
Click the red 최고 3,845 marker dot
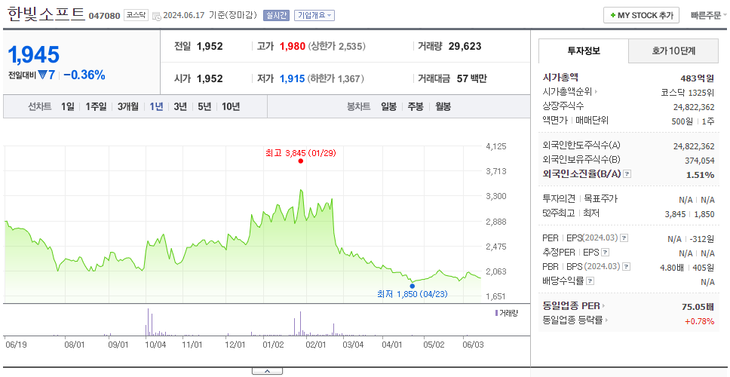click(x=301, y=161)
